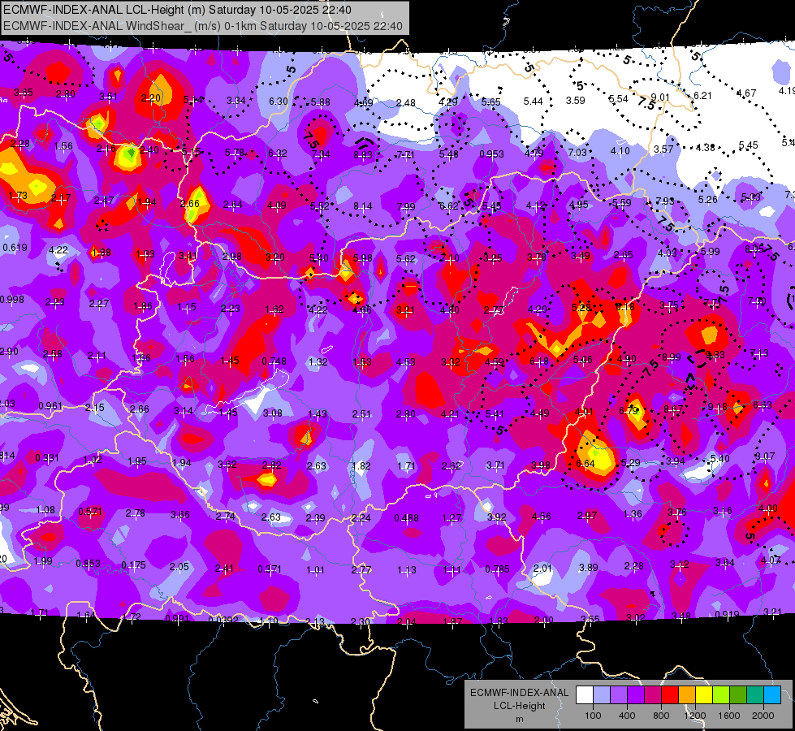The width and height of the screenshot is (795, 731).
Task: Click the wind shear value 0.961
Action: point(50,406)
